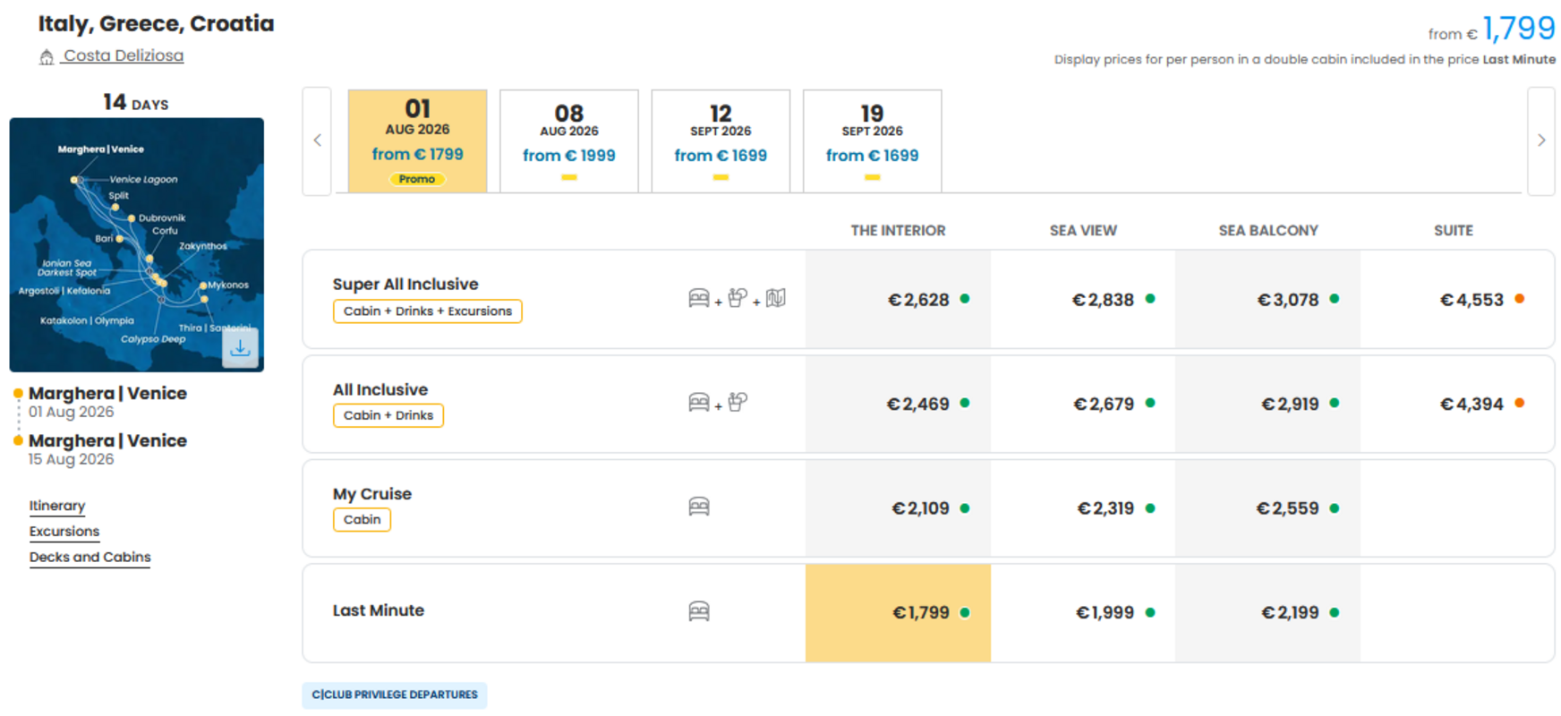Screen dimensions: 1561x716
Task: Select Last Minute interior price €1,799
Action: click(x=898, y=613)
